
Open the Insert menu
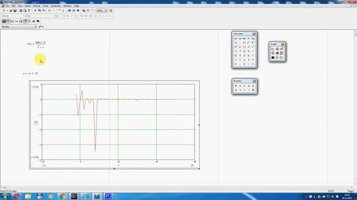click(x=28, y=6)
